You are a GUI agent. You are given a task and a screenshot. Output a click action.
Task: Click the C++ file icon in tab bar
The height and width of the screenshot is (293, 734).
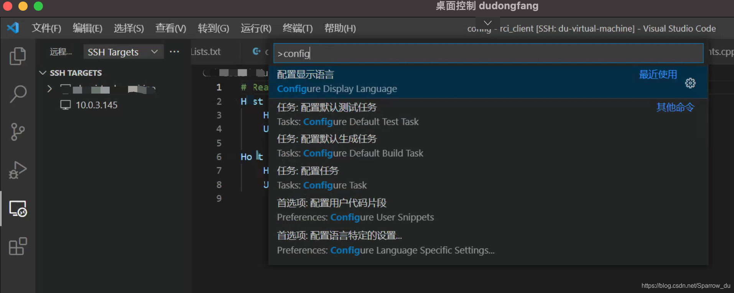coord(257,51)
